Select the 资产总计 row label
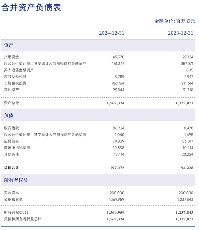 coord(12,103)
